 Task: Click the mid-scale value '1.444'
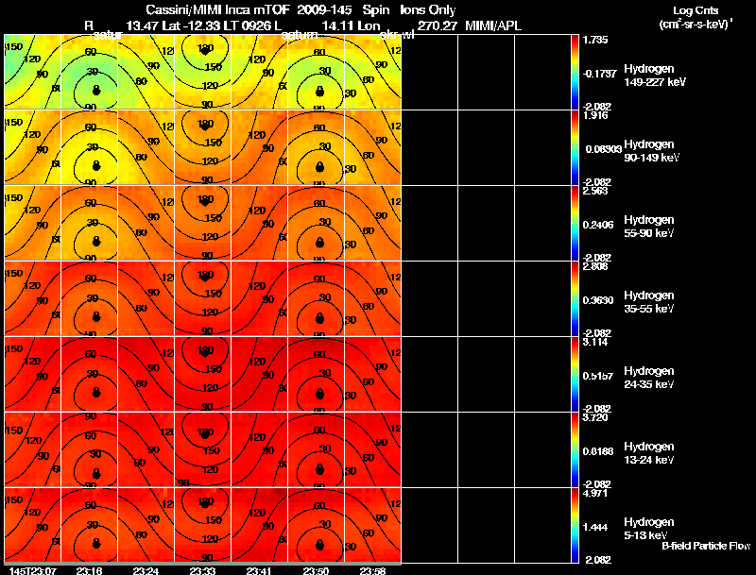594,527
